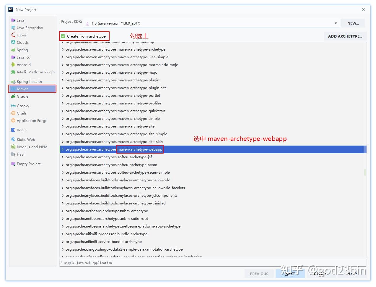This screenshot has width=376, height=287.
Task: Select Empty Project type
Action: click(32, 164)
